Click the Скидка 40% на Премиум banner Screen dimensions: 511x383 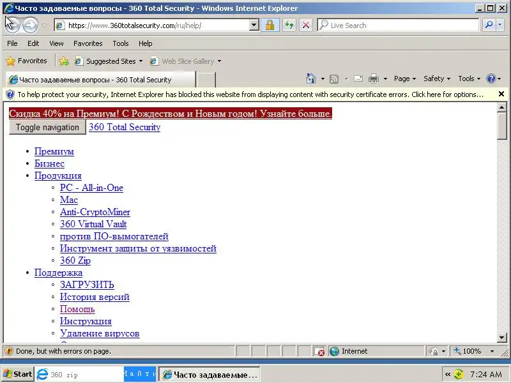pos(171,114)
